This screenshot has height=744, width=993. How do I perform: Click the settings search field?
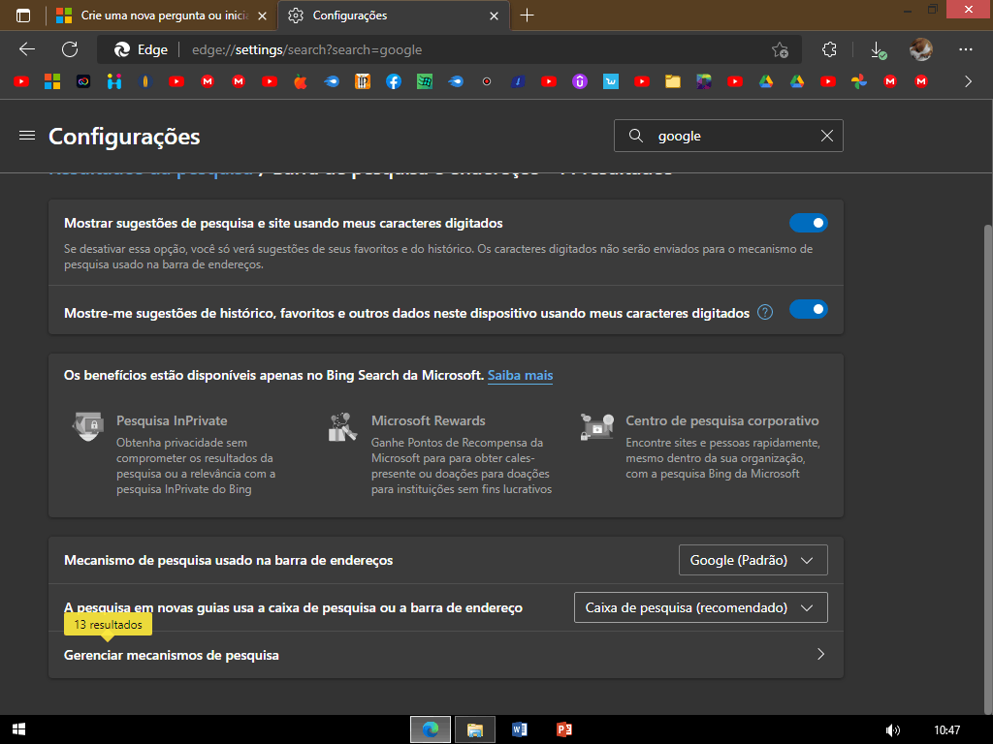pyautogui.click(x=728, y=136)
